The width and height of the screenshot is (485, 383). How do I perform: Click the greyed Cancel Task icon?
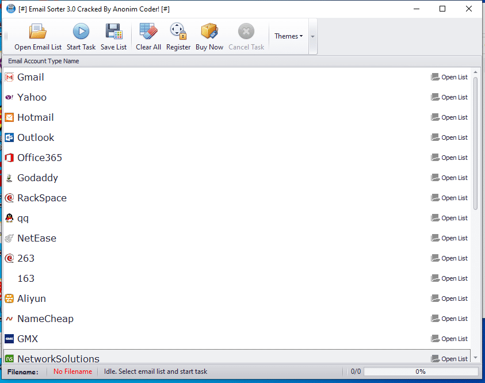pos(246,31)
